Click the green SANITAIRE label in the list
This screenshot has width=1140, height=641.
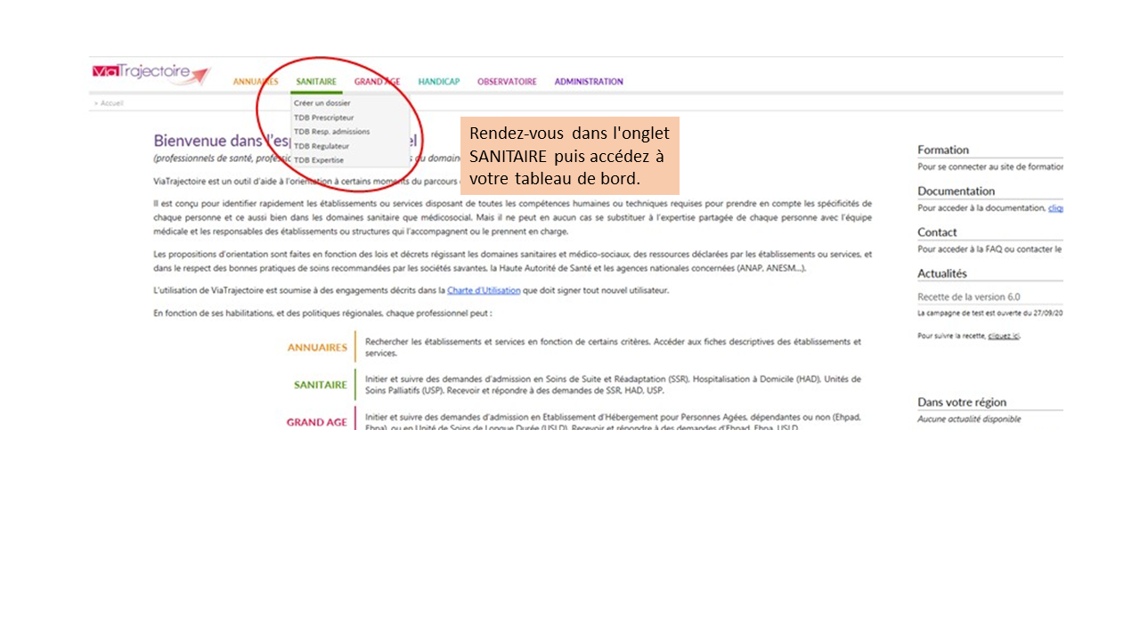321,385
